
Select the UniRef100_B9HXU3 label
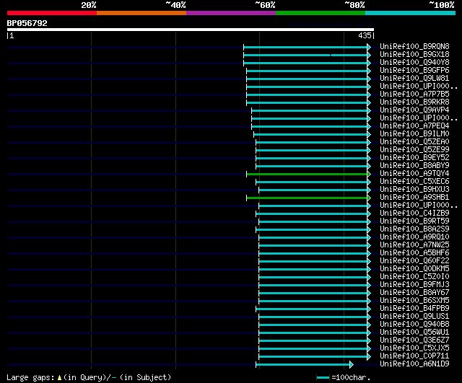(x=414, y=189)
